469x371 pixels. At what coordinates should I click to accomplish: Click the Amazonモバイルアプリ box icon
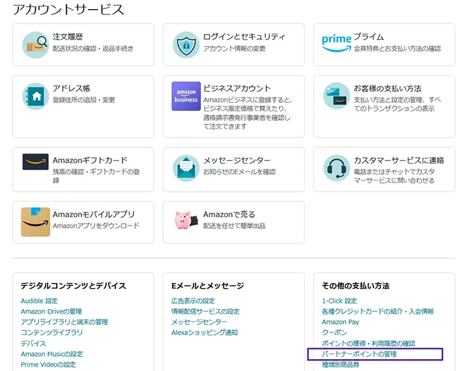coord(35,222)
